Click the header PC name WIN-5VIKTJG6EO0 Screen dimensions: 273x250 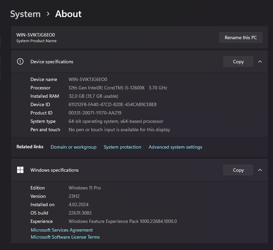[x=36, y=35]
